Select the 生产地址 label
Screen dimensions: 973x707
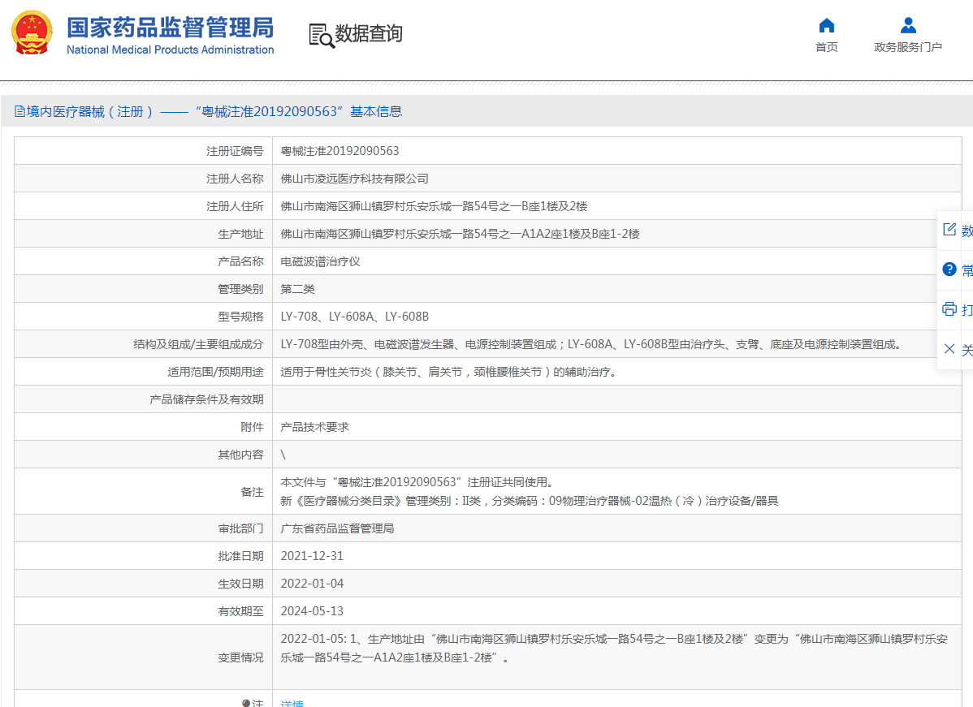(240, 234)
